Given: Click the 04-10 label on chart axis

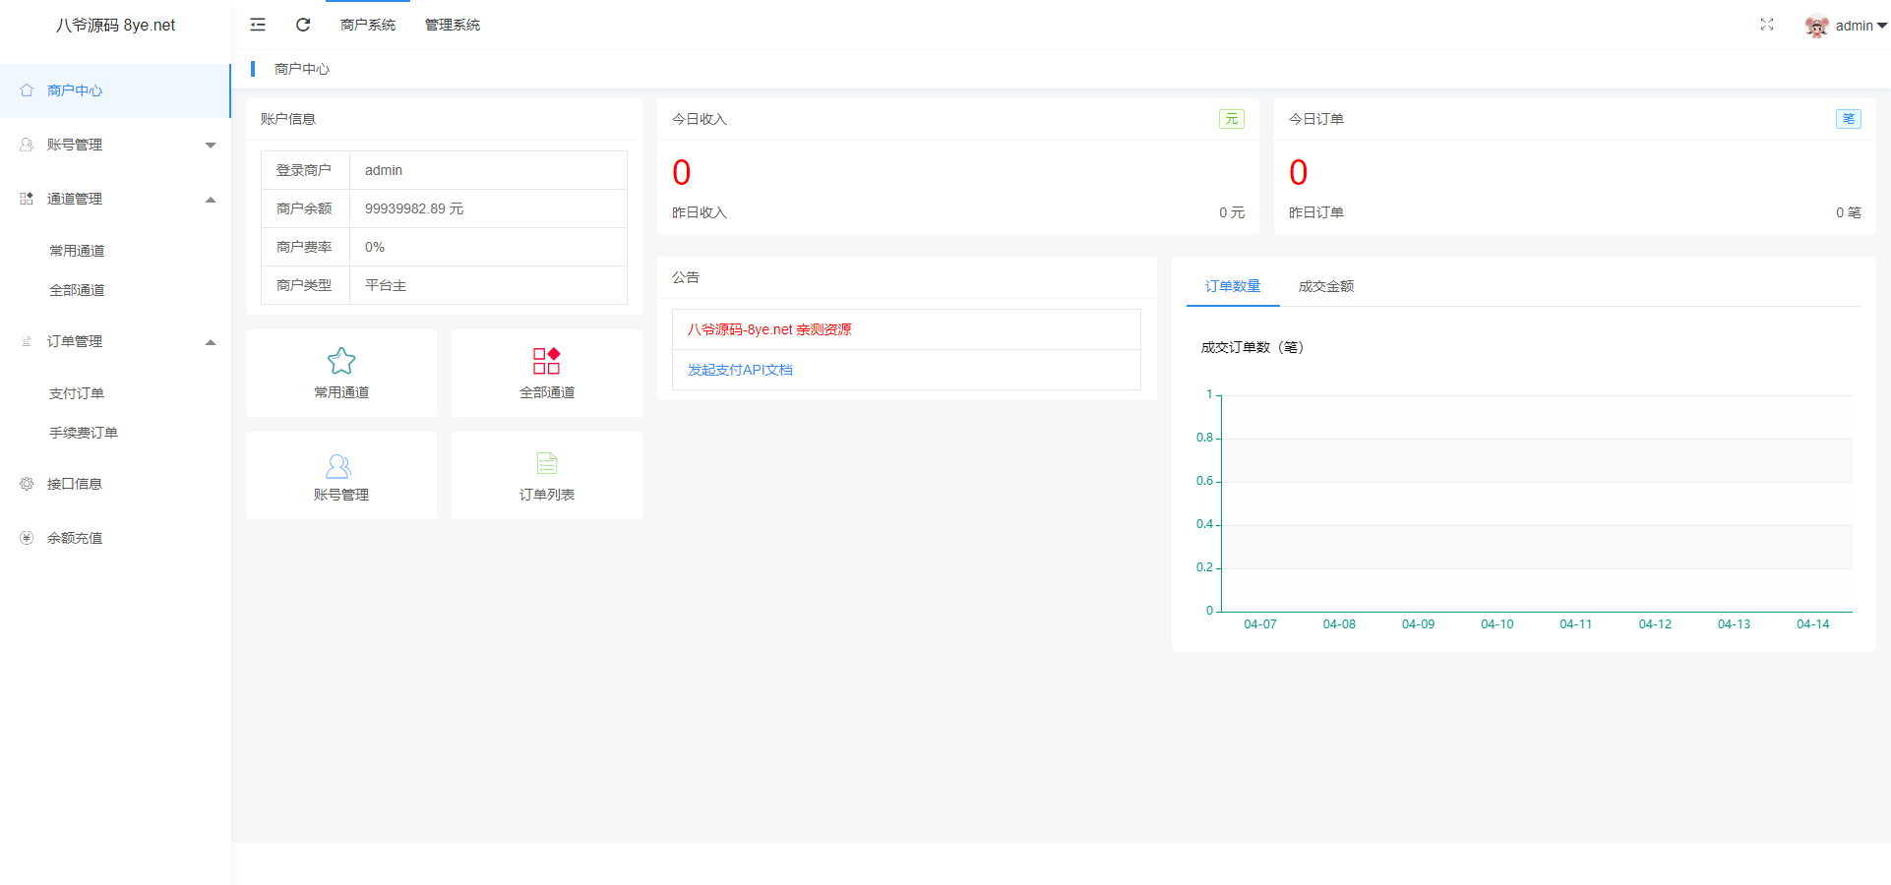Looking at the screenshot, I should tap(1496, 623).
